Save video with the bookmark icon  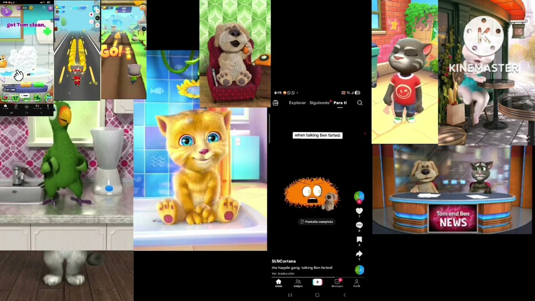point(359,240)
